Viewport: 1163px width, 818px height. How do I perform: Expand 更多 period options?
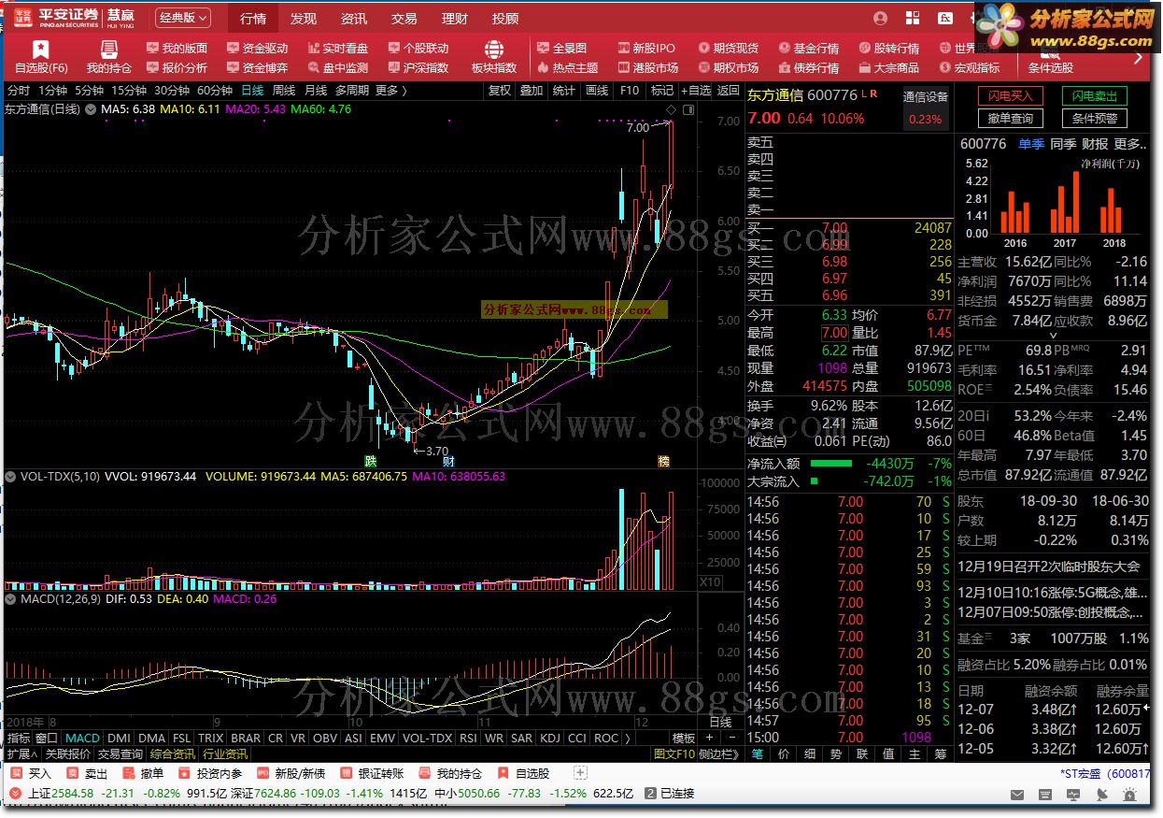coord(392,91)
